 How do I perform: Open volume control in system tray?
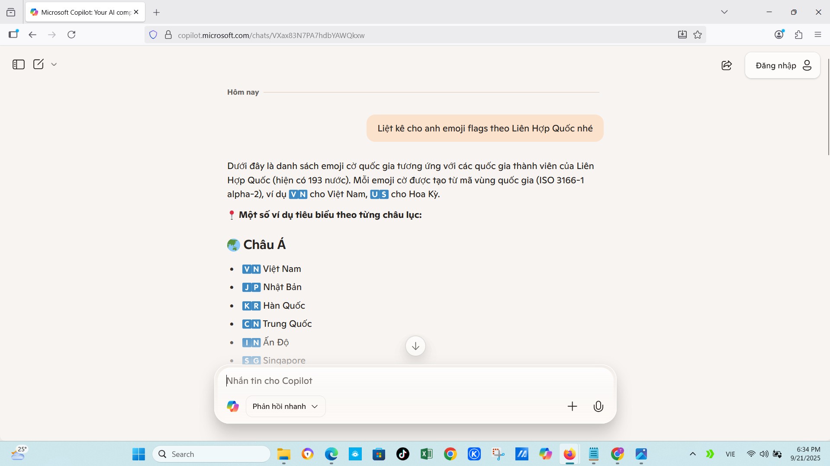point(764,454)
